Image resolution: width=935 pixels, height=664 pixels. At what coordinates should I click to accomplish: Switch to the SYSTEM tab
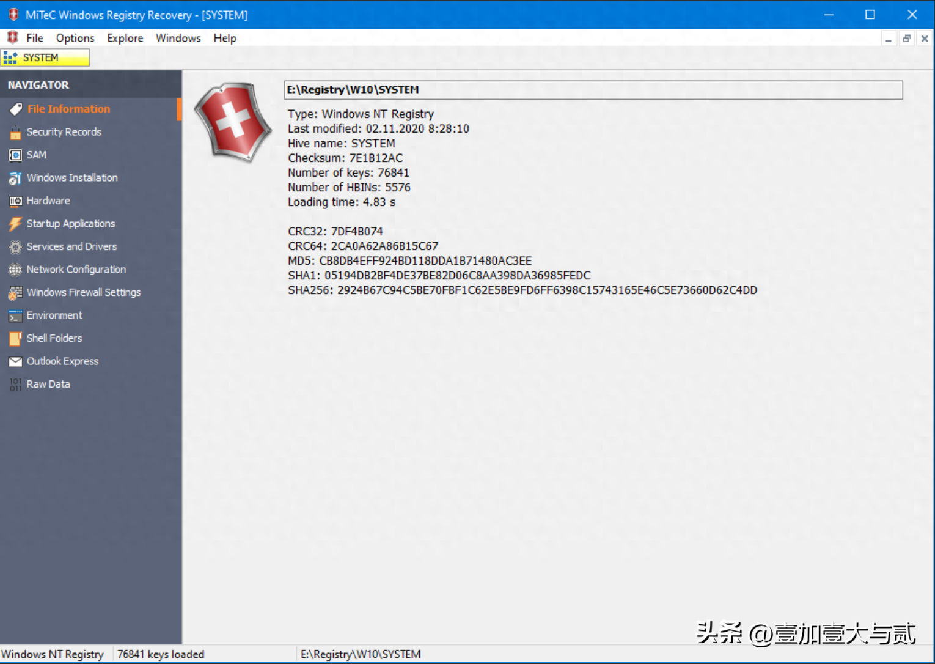point(45,57)
